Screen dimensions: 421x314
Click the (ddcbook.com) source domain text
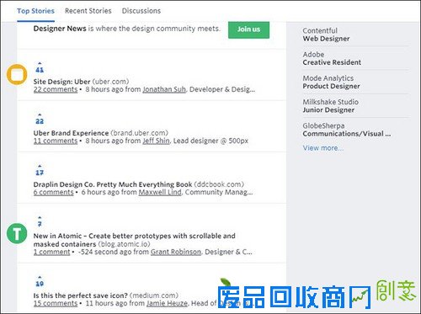[219, 184]
